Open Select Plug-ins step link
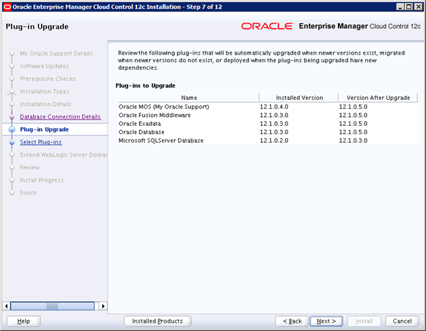The width and height of the screenshot is (426, 331). point(41,142)
